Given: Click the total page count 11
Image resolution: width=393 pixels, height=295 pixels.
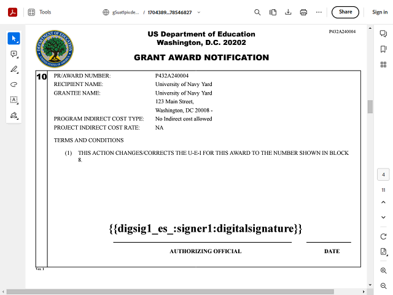Looking at the screenshot, I should (383, 190).
